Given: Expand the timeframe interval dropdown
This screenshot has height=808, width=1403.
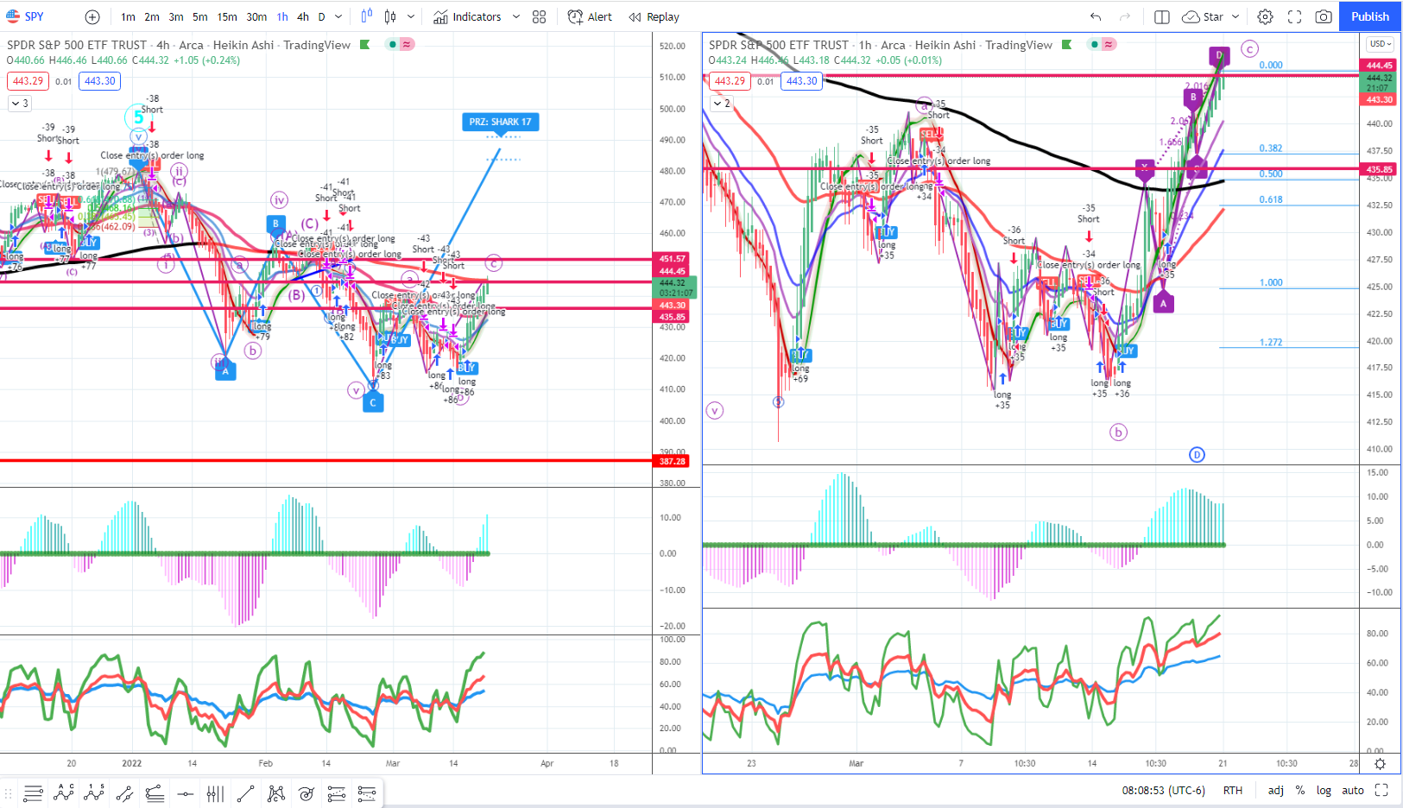Looking at the screenshot, I should 338,16.
